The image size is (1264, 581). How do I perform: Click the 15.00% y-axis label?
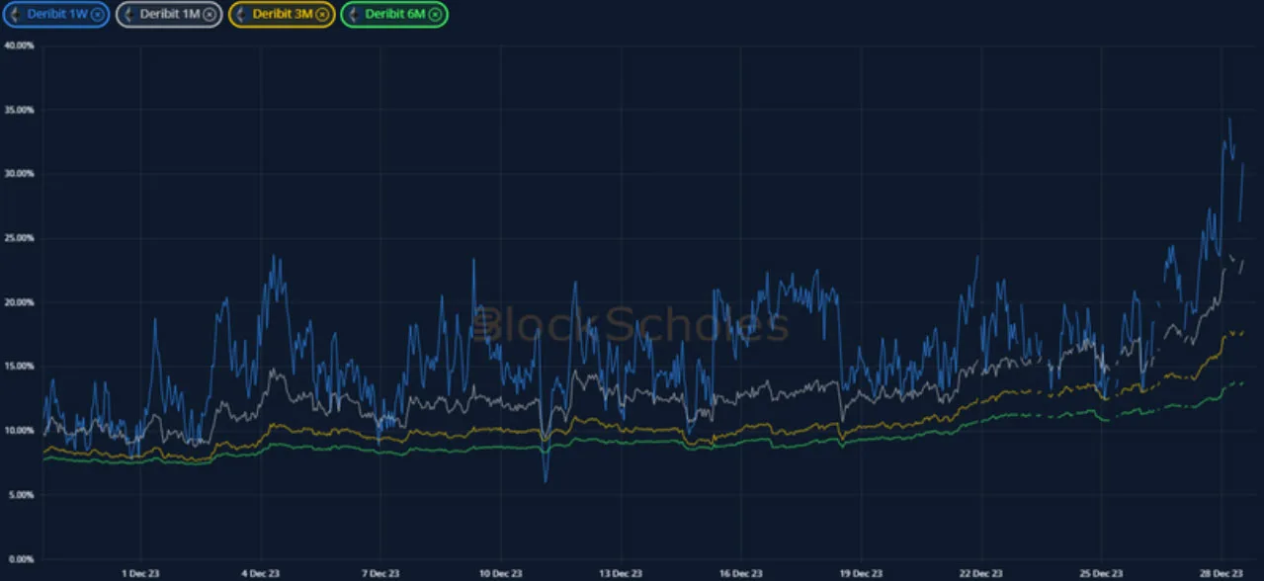(x=20, y=367)
